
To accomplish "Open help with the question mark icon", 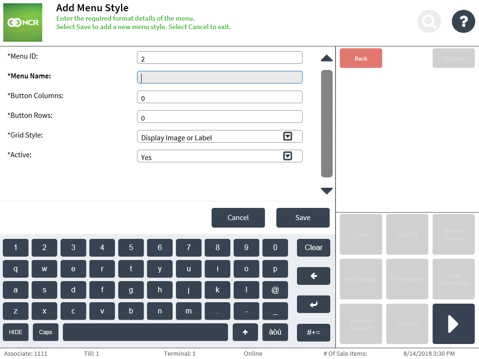I will point(463,22).
